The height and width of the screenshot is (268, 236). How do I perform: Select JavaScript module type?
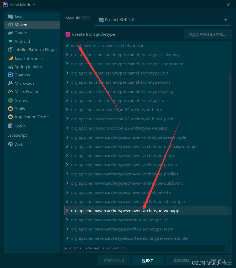click(x=32, y=135)
